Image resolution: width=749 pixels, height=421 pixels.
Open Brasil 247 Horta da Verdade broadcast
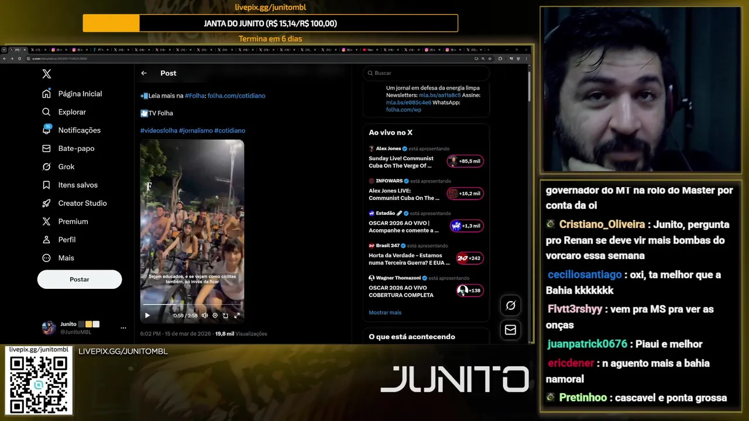[409, 259]
